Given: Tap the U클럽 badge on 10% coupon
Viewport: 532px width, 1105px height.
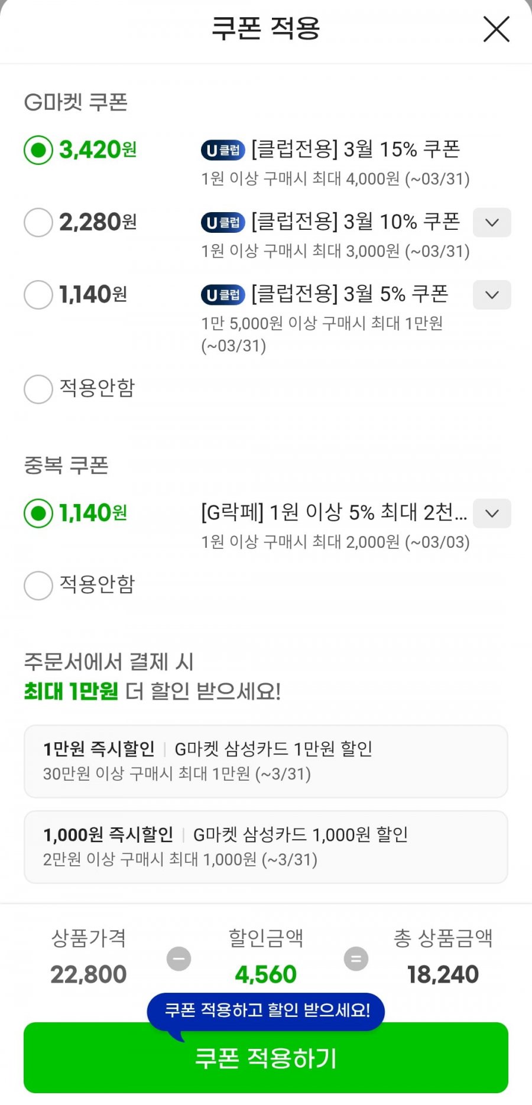Looking at the screenshot, I should click(223, 222).
